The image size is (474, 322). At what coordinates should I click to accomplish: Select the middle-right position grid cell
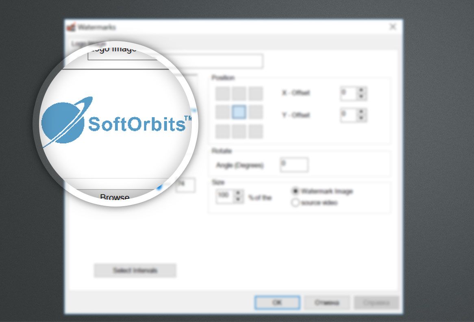[x=256, y=112]
